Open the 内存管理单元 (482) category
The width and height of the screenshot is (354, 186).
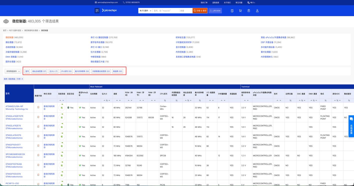coord(270,57)
